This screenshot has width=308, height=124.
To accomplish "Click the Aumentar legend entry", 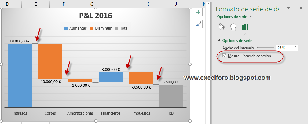I will 76,28.
